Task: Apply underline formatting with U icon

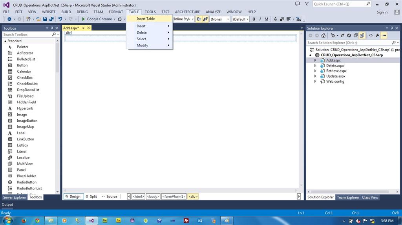Action: pos(267,19)
